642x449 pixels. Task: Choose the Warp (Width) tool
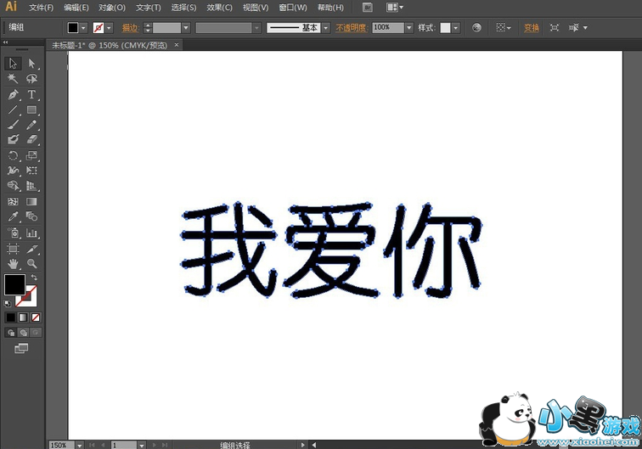[13, 171]
